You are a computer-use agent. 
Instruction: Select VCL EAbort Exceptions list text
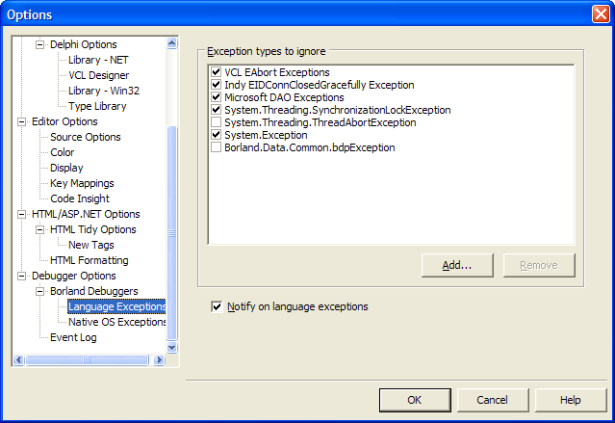click(x=277, y=72)
